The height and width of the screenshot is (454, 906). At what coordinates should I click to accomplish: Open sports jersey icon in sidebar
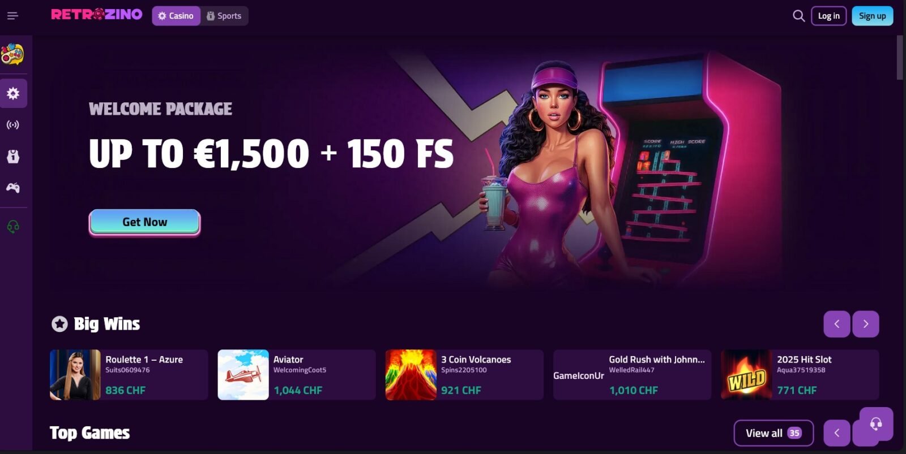(13, 157)
